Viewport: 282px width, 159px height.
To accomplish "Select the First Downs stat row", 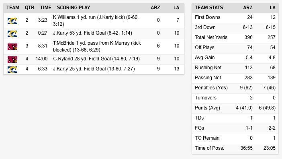I will click(235, 17).
